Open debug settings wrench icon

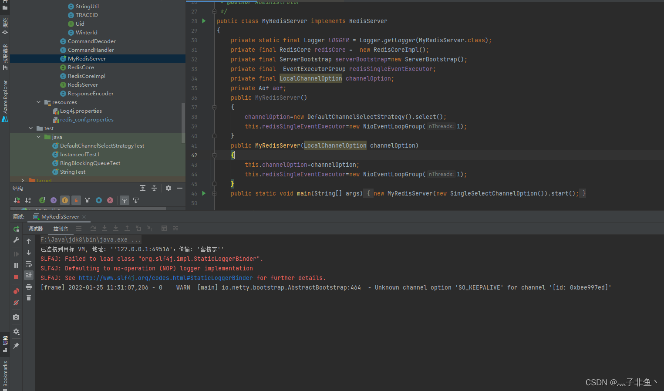coord(16,240)
